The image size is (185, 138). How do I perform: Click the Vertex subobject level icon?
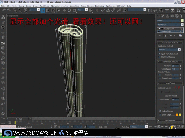coord(175,88)
